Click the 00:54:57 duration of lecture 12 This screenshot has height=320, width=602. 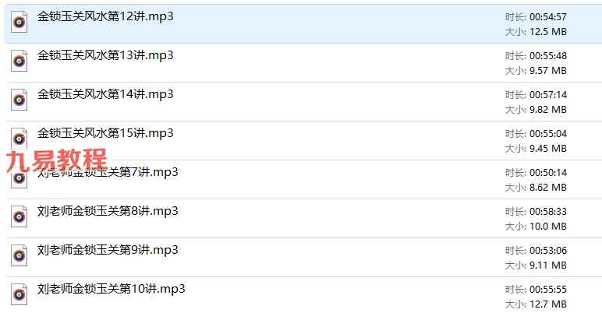[548, 17]
